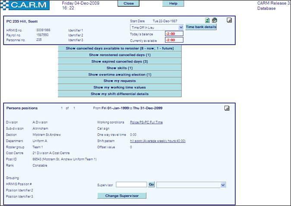The height and width of the screenshot is (206, 291).
Task: Click the green refresh icon in person panel
Action: coord(207,20)
